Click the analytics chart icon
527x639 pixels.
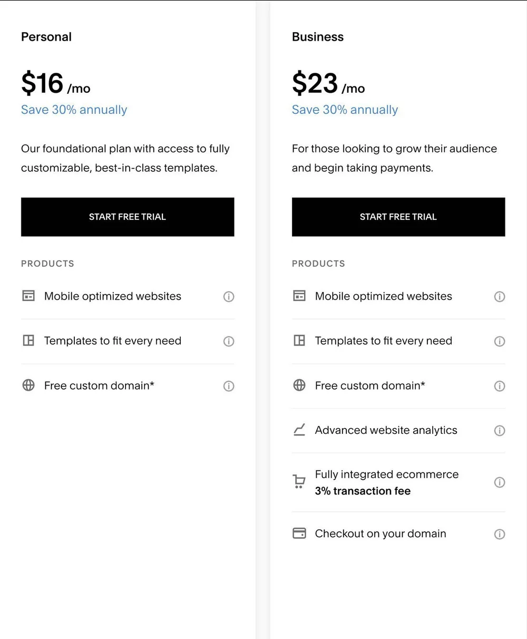click(299, 430)
